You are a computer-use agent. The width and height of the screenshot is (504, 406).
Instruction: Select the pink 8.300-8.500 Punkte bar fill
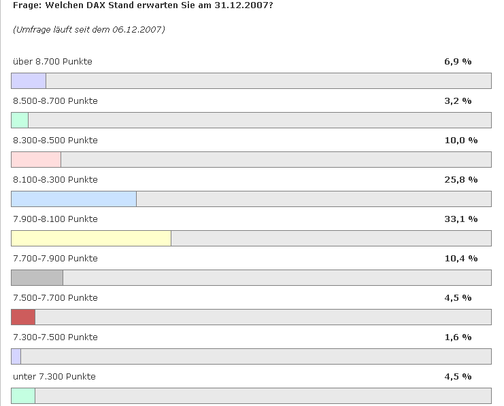click(x=36, y=160)
